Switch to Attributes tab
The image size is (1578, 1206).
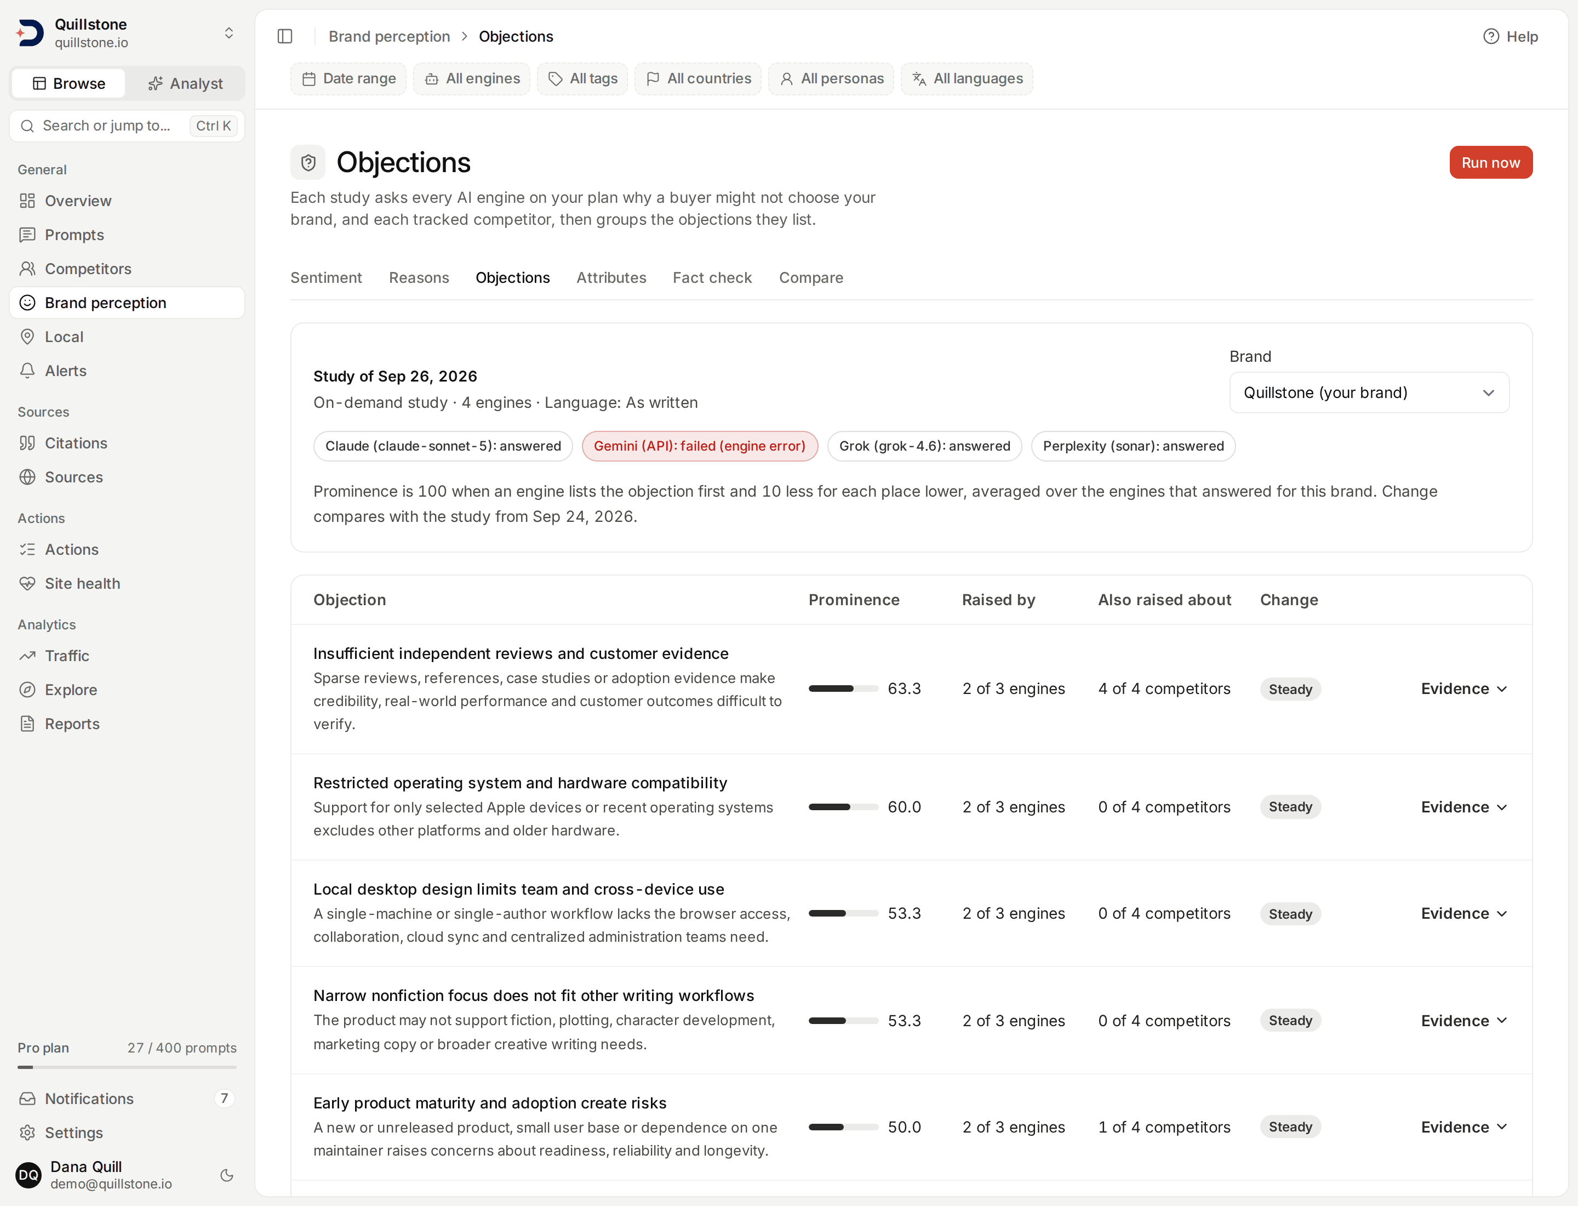pyautogui.click(x=611, y=278)
